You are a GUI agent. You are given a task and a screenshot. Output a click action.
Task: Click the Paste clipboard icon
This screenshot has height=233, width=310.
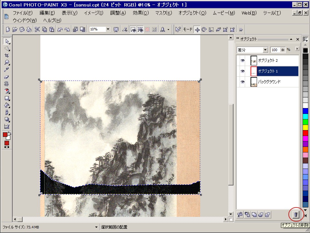(52, 29)
